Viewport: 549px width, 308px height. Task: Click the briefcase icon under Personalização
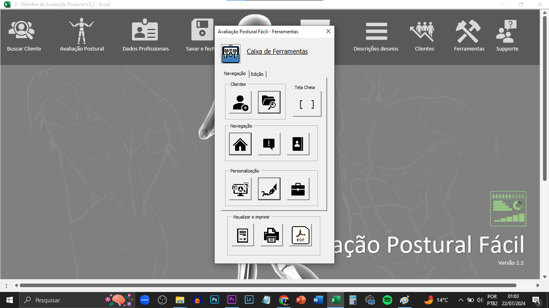(298, 189)
